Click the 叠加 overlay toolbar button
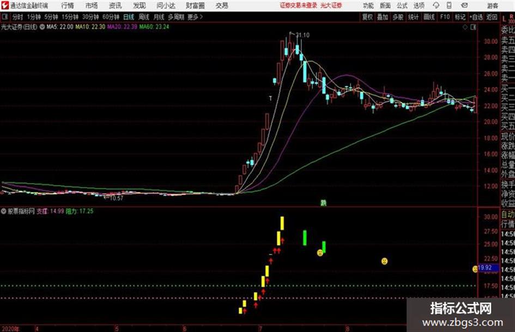Viewport: 515px width, 332px height. (x=383, y=17)
